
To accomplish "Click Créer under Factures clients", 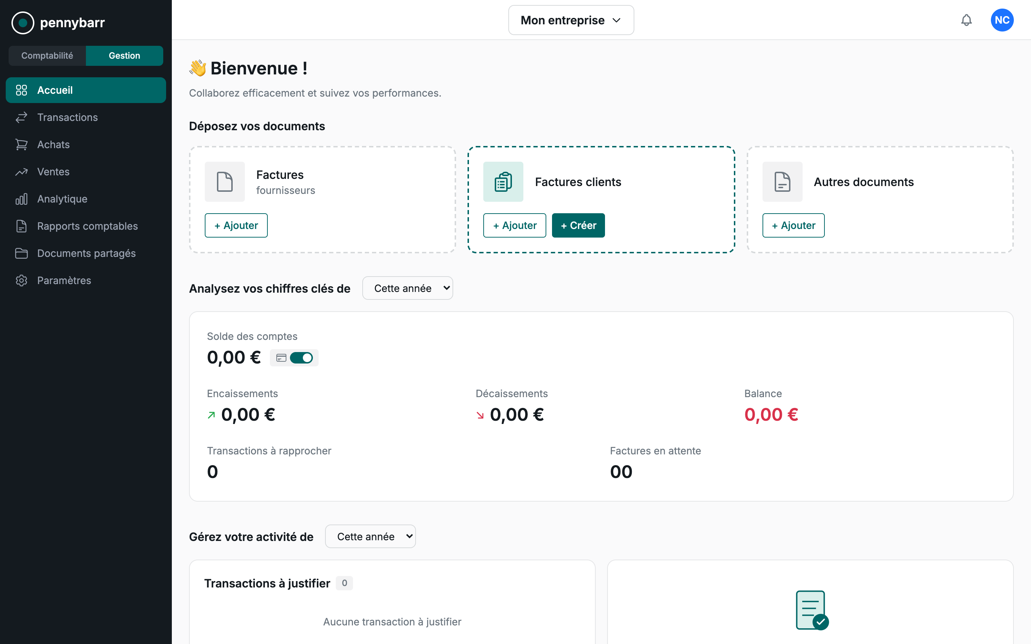I will pyautogui.click(x=578, y=225).
